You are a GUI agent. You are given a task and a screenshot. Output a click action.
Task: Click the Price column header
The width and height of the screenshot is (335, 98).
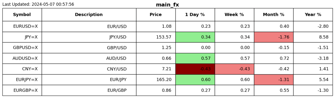tap(156, 15)
